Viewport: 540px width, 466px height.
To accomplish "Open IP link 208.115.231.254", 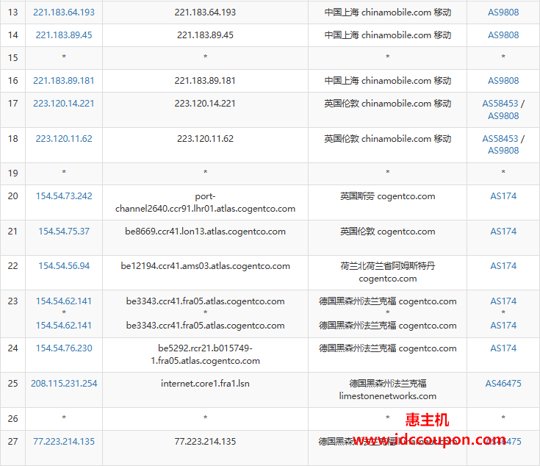I will (x=64, y=384).
